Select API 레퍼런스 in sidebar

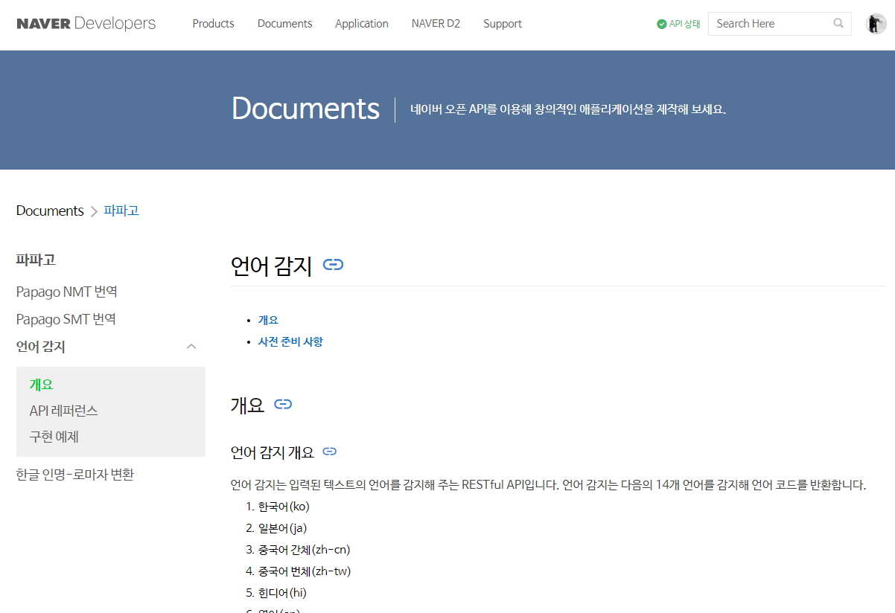64,411
